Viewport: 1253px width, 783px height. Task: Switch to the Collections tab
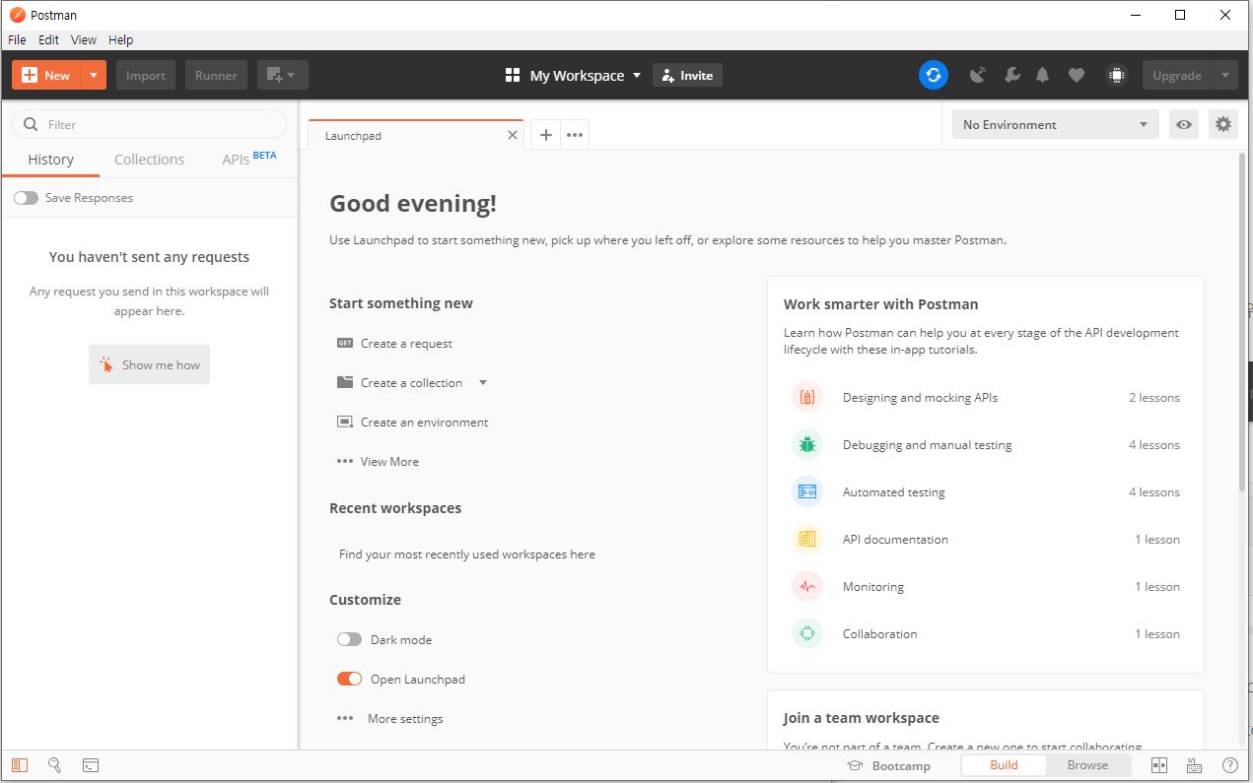tap(149, 160)
